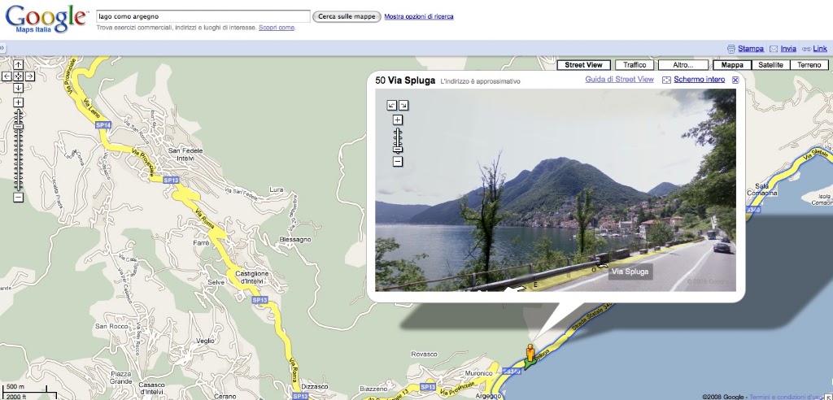
Task: Click the Link permalink text
Action: (x=820, y=48)
